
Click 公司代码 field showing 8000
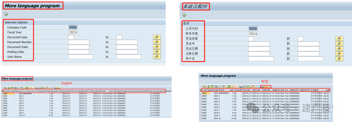pyautogui.click(x=253, y=29)
